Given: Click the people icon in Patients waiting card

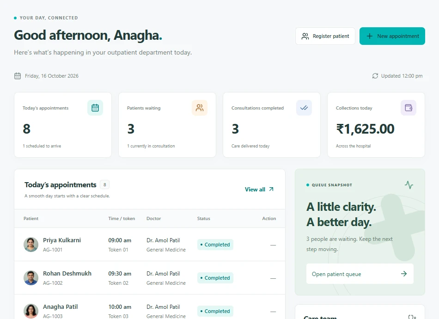Looking at the screenshot, I should [x=200, y=108].
